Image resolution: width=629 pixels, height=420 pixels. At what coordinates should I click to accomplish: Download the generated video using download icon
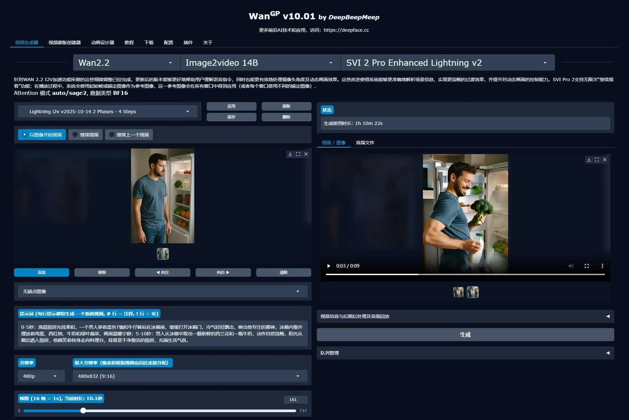tap(588, 160)
